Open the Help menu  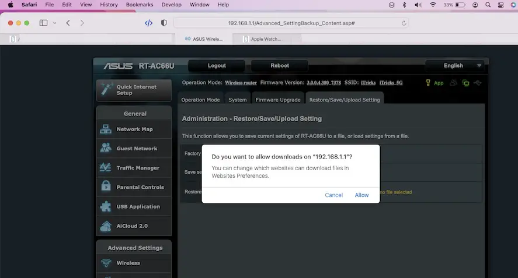[x=223, y=5]
